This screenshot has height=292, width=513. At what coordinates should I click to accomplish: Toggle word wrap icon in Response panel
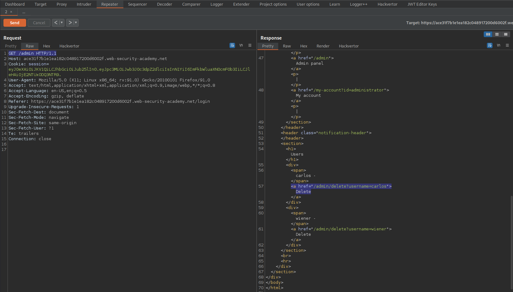pos(490,45)
